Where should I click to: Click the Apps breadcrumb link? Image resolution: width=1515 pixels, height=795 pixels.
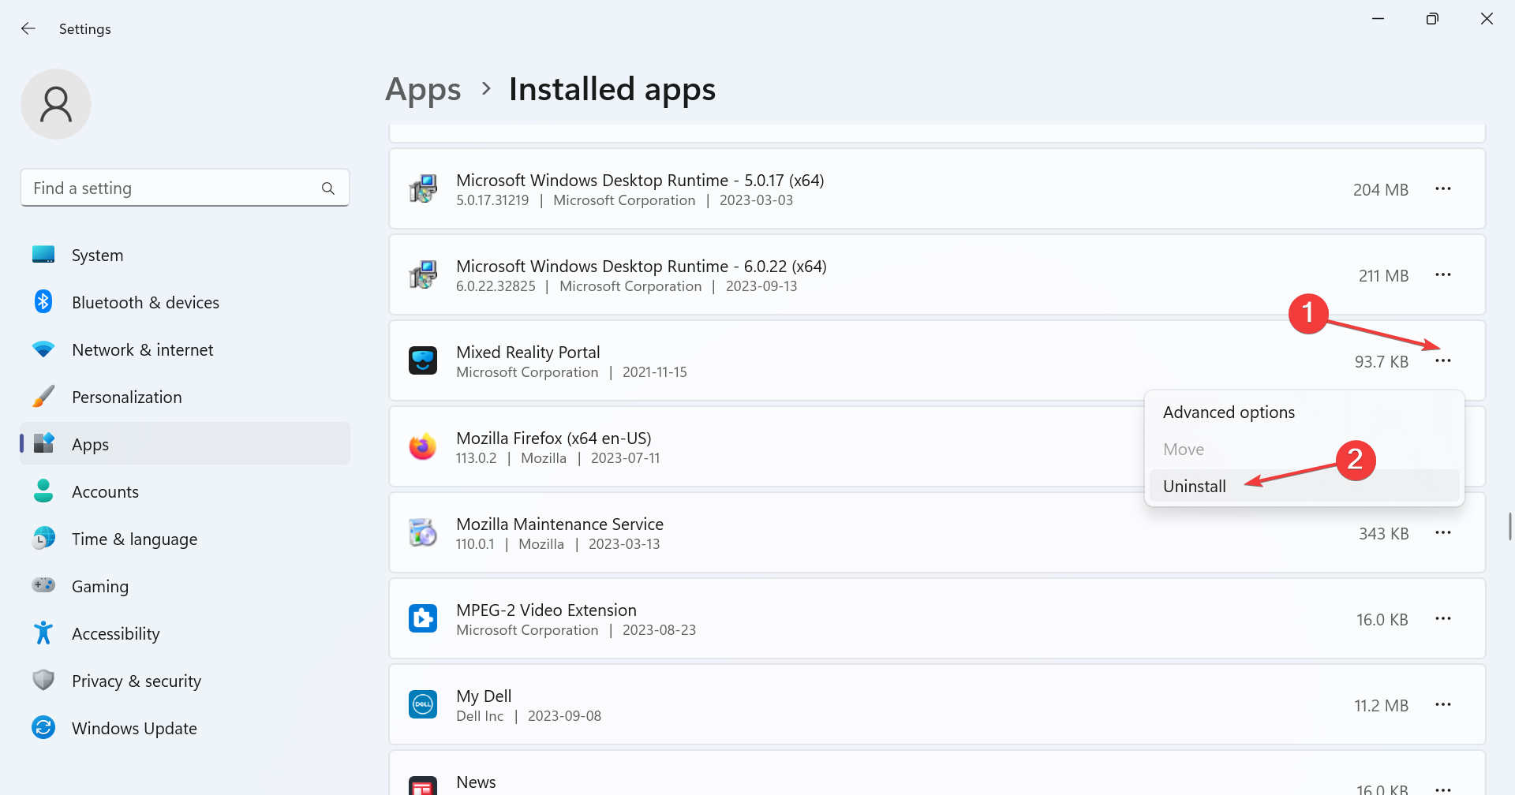click(x=423, y=89)
